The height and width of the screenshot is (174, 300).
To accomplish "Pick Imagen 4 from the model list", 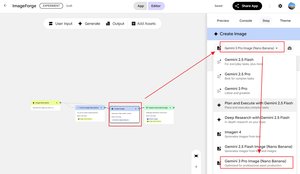I will click(255, 134).
